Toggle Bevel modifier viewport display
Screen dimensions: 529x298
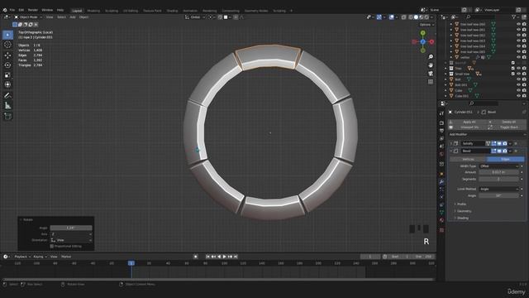499,151
